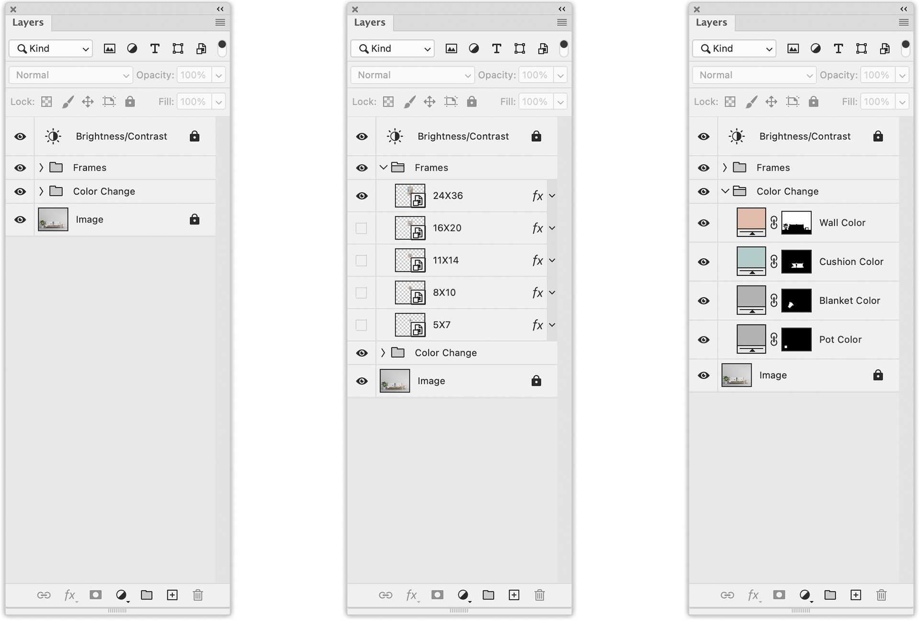Screen dimensions: 919x622
Task: Select Layers tab in middle panel
Action: [x=370, y=23]
